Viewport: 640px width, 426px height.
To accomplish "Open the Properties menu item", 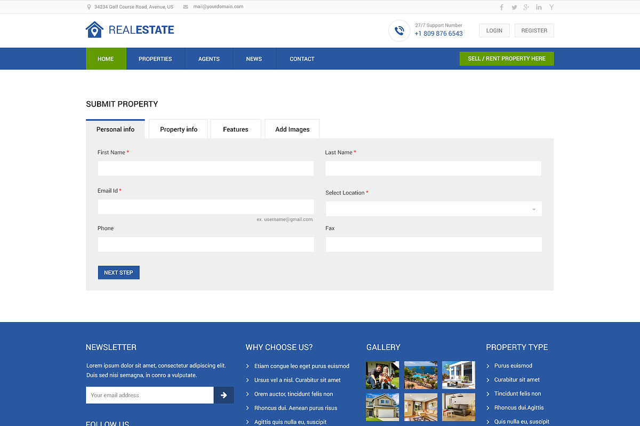I will (x=155, y=59).
